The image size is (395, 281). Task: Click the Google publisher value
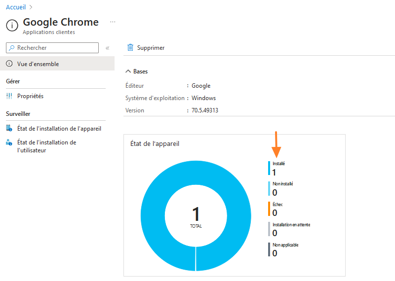click(201, 86)
